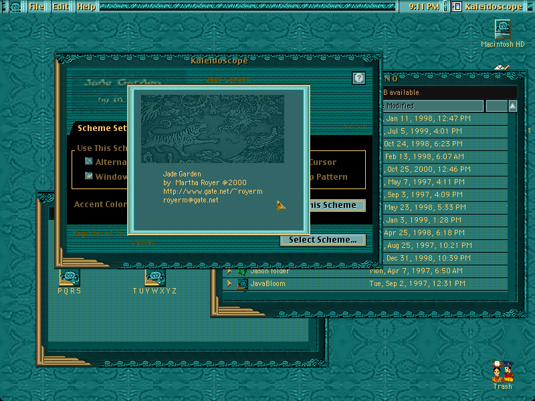The image size is (535, 401).
Task: Open the Edit menu
Action: (60, 7)
